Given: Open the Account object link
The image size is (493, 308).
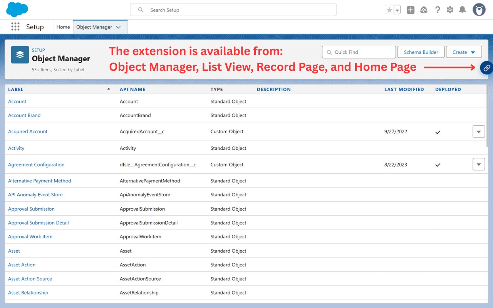Looking at the screenshot, I should coord(17,101).
